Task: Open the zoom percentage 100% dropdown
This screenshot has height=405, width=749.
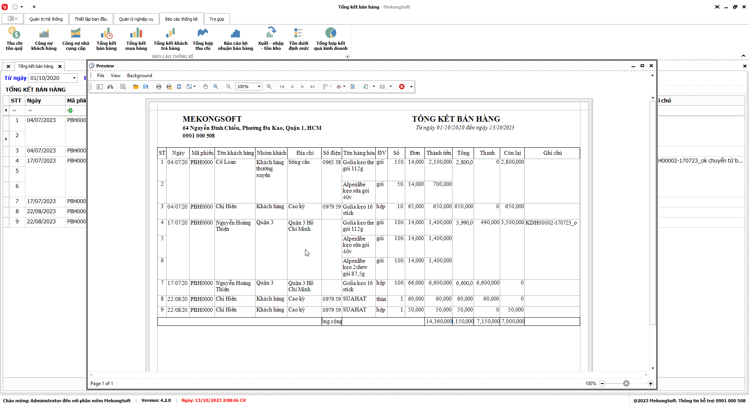Action: 259,87
